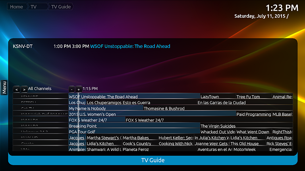Viewport: 305px width, 171px height.
Task: Open the Antiques Roadshow cell
Action: tap(279, 138)
